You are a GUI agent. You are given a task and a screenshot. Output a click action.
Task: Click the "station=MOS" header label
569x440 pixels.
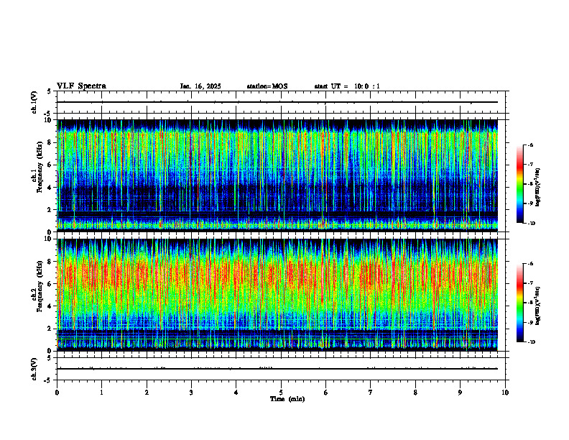coord(267,86)
